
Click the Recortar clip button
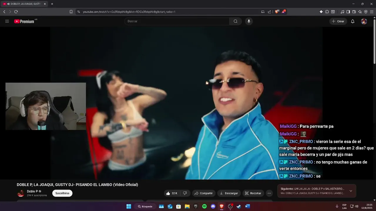click(x=253, y=193)
